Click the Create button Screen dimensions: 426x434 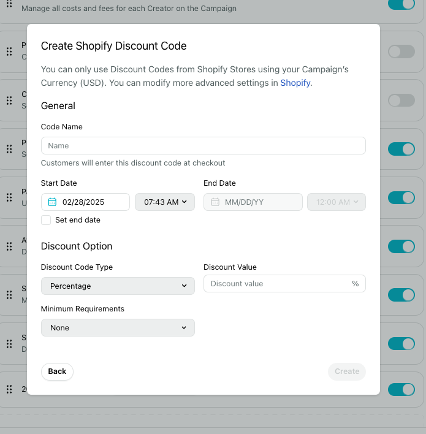[347, 371]
